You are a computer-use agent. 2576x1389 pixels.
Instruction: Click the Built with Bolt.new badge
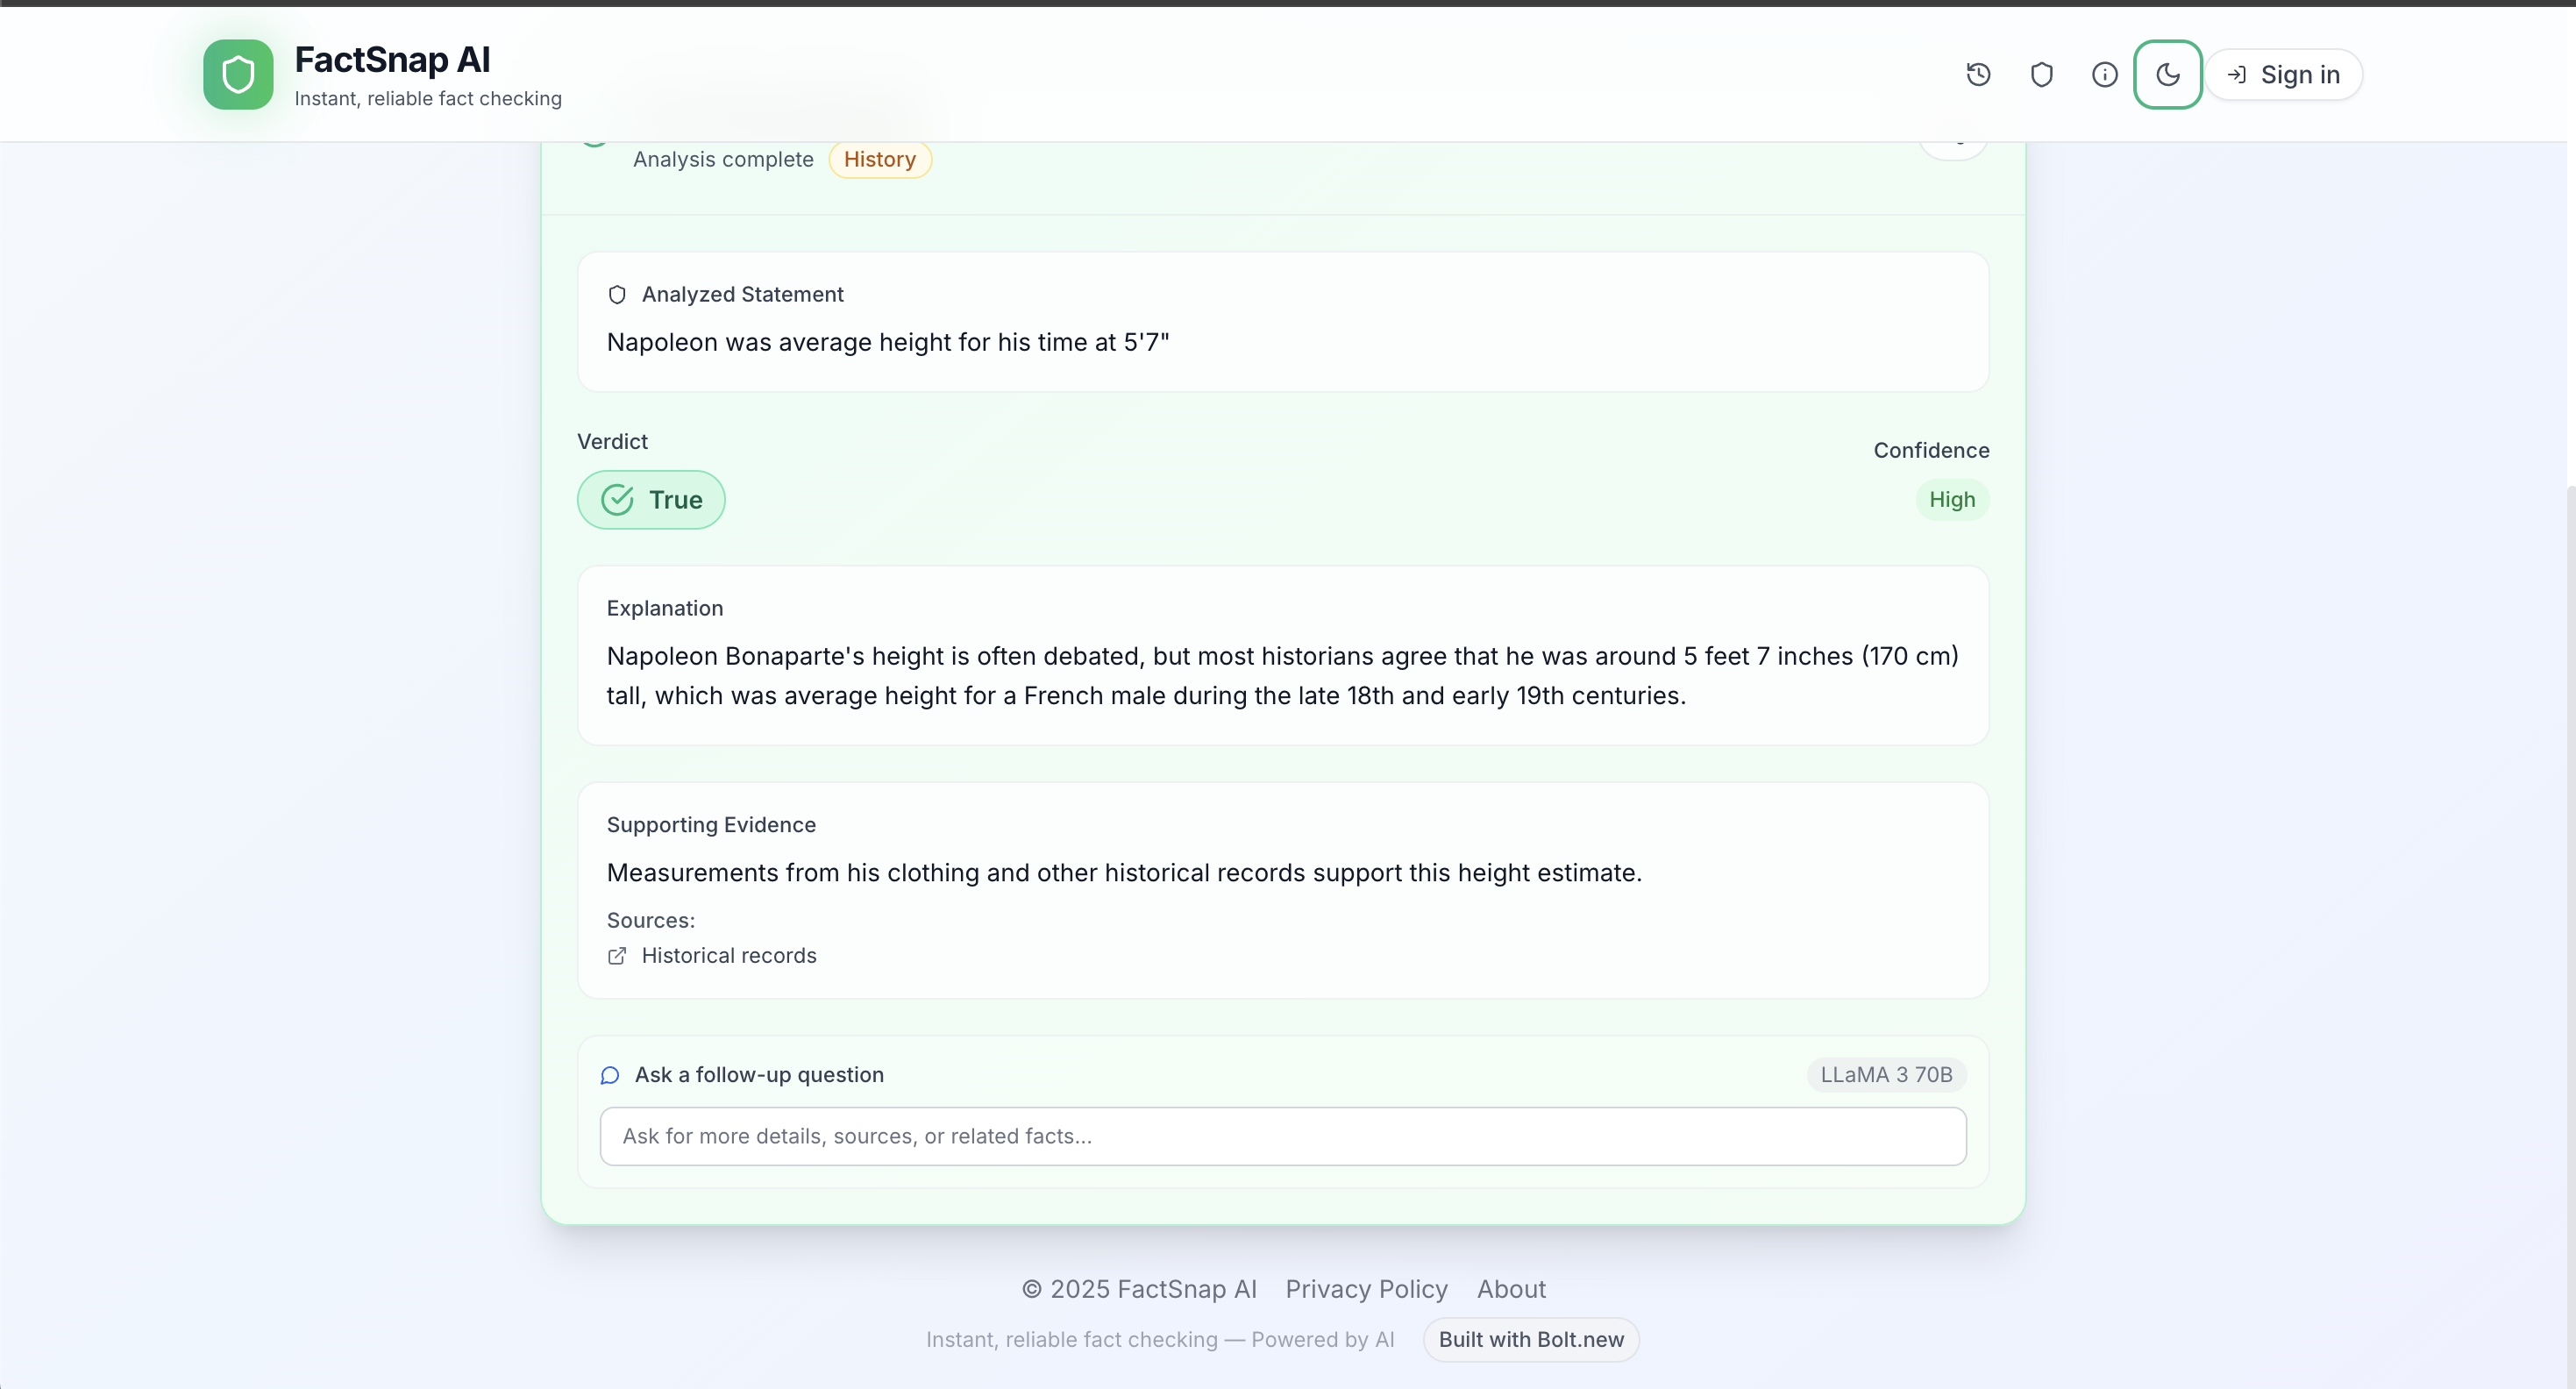coord(1530,1340)
